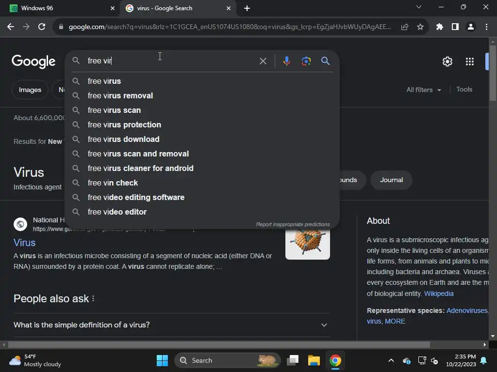
Task: Pick "free virus cleaner for android" suggestion
Action: point(202,169)
